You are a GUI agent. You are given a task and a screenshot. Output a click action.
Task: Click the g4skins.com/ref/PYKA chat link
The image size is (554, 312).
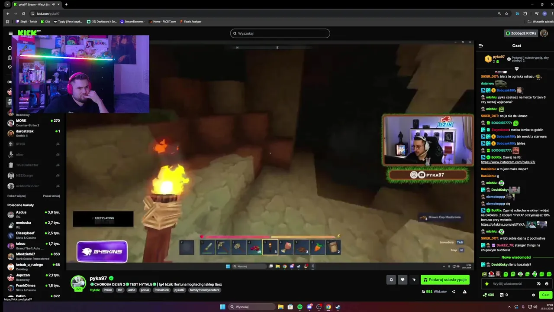click(502, 224)
